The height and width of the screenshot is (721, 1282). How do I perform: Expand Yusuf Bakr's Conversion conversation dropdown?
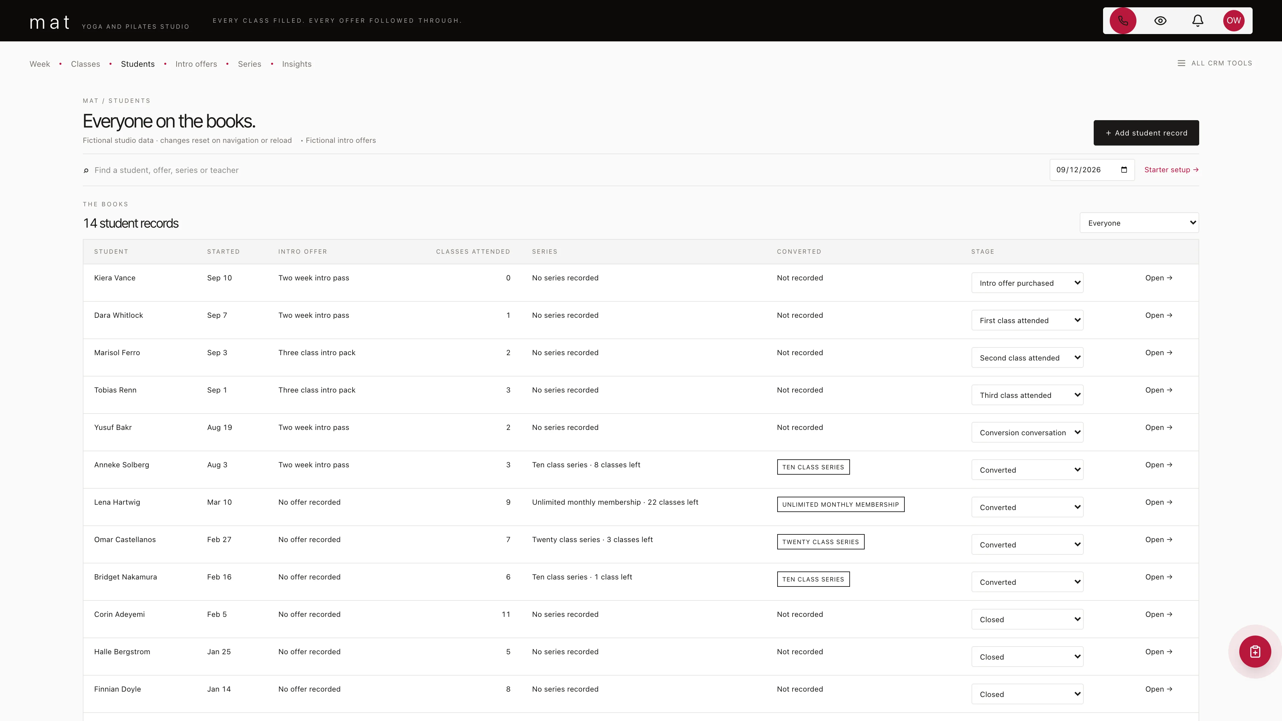point(1027,432)
